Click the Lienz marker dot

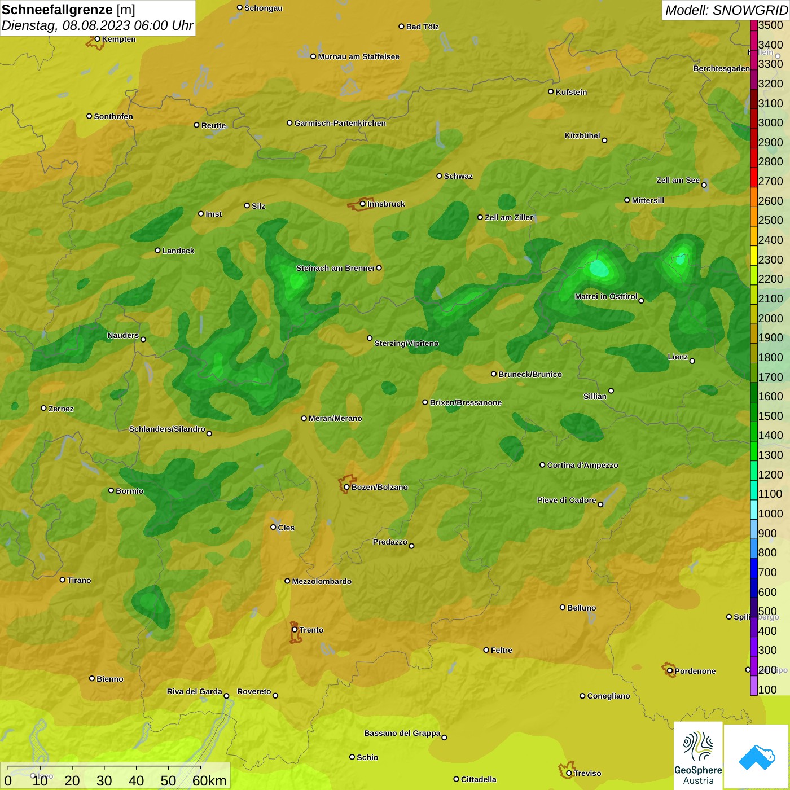tap(692, 361)
